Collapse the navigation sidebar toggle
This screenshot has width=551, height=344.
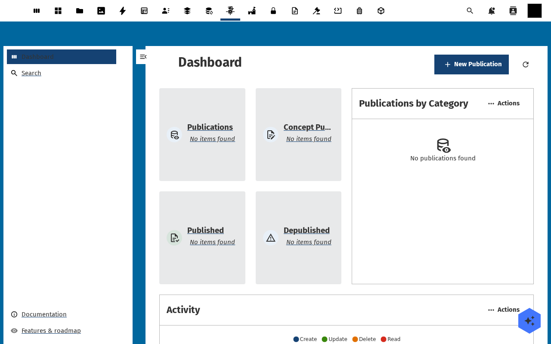143,57
